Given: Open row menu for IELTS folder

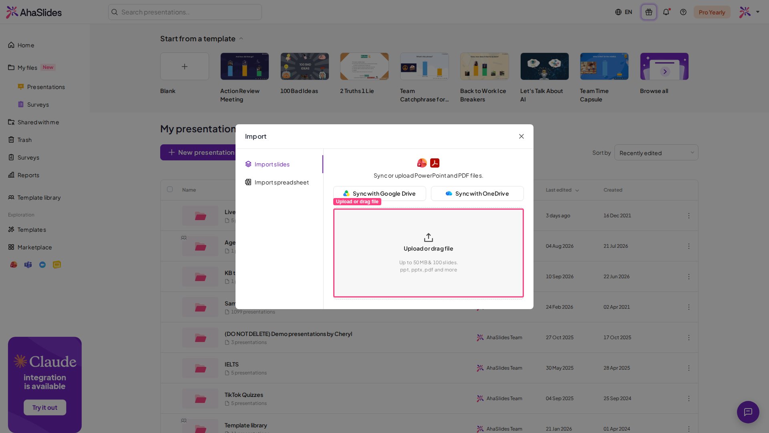Looking at the screenshot, I should pos(689,368).
